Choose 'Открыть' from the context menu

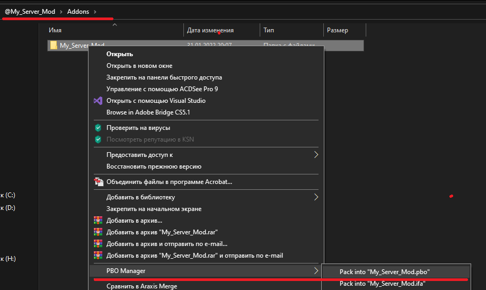[x=120, y=54]
